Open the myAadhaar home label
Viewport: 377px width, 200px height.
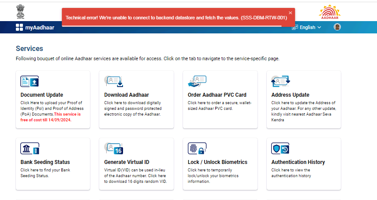coord(40,28)
